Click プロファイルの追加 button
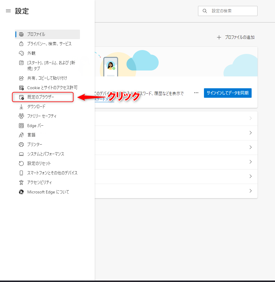Image resolution: width=275 pixels, height=282 pixels. [236, 37]
